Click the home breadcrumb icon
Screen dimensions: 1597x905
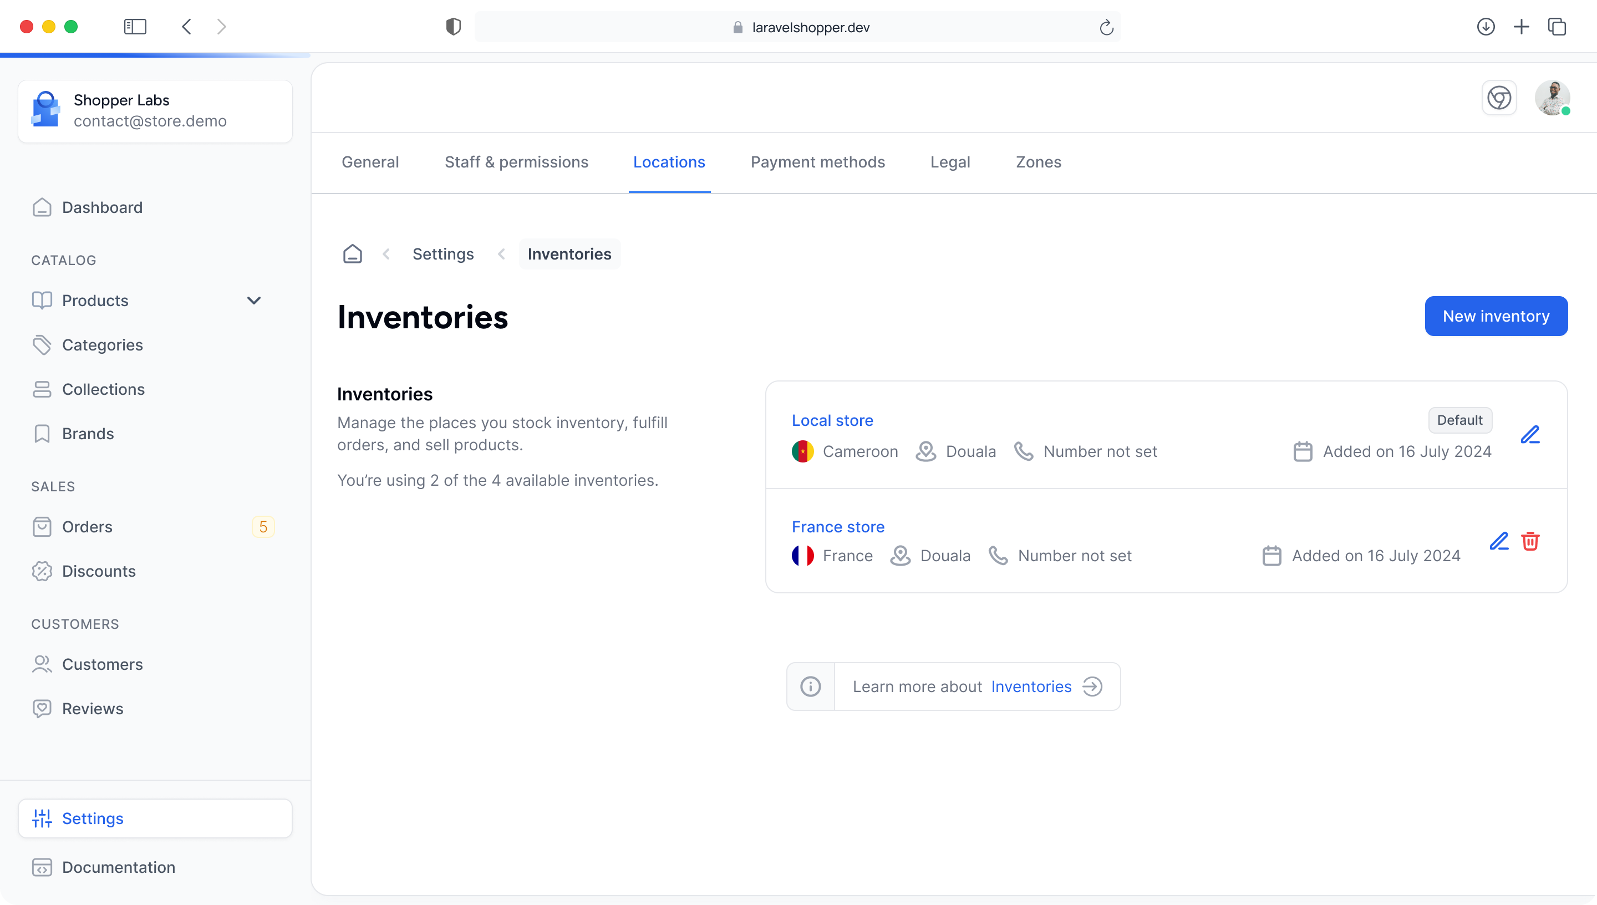352,254
